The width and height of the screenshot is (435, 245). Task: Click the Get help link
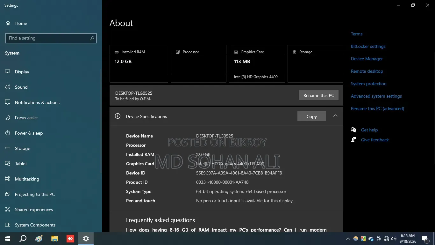369,130
